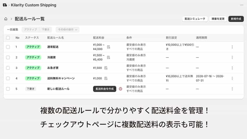This screenshot has height=139, width=247.
Task: Click the bulk アクティブ button
Action: 30,30
